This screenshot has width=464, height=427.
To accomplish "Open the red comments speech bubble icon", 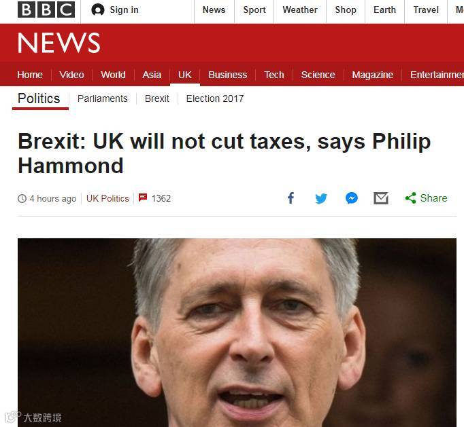I will point(143,198).
